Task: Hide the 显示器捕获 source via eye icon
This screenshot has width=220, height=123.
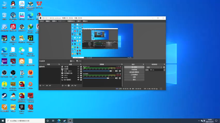Action: (x=78, y=80)
